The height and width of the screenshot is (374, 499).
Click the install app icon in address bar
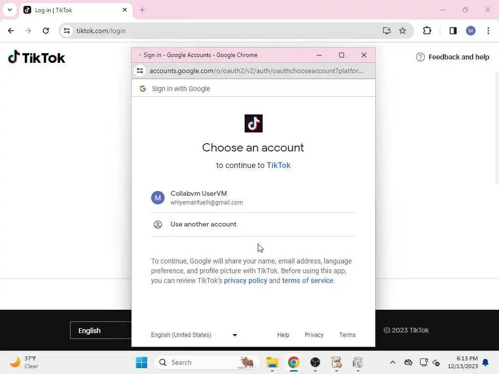(386, 31)
